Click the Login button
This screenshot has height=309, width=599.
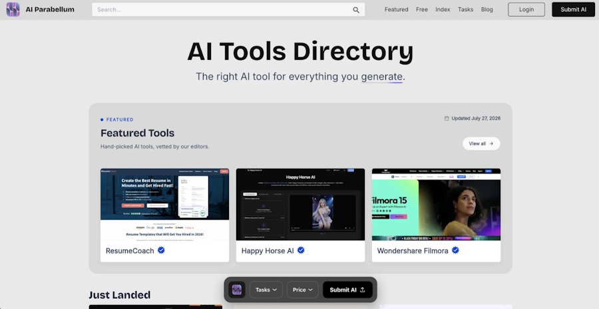[526, 9]
